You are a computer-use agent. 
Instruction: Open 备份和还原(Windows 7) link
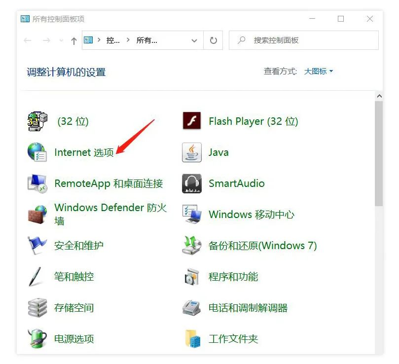tap(262, 246)
